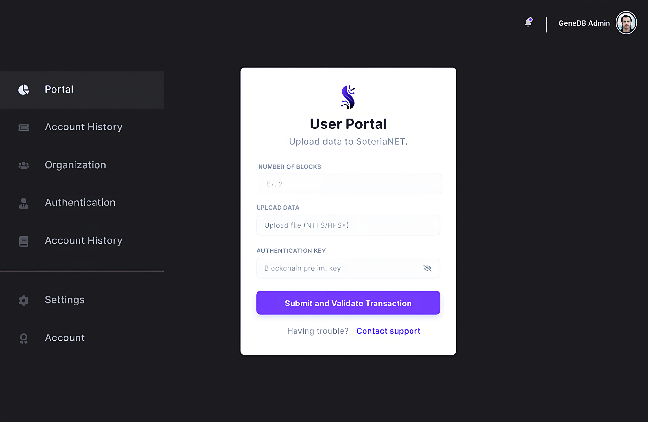Screen dimensions: 648x422
Task: Toggle authentication key visibility eye icon
Action: point(427,268)
